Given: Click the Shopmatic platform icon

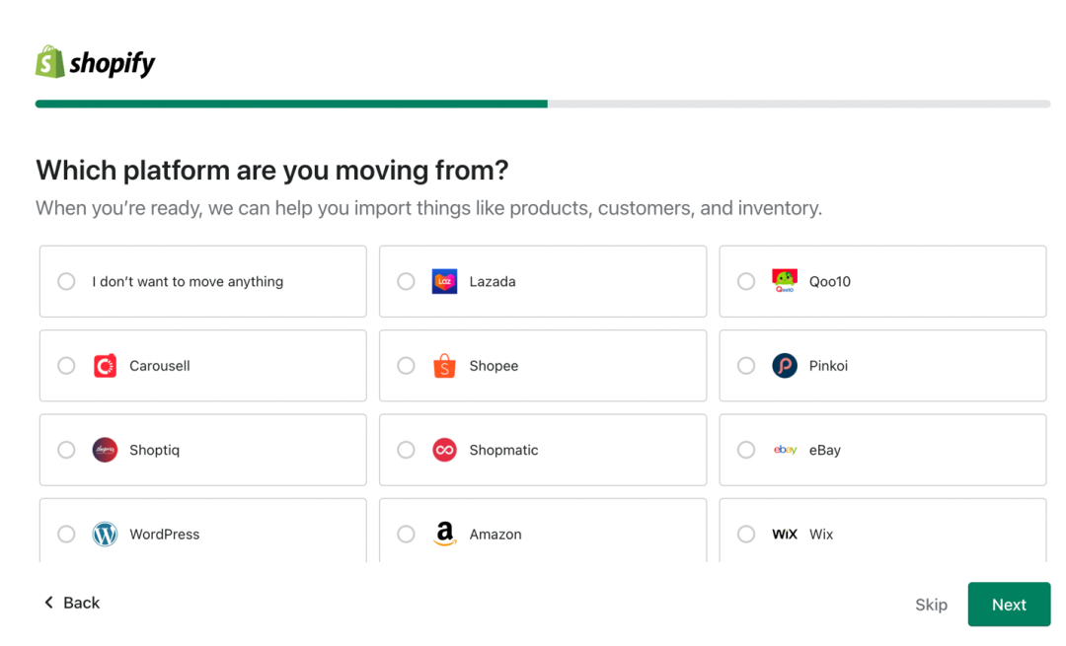Looking at the screenshot, I should (445, 450).
